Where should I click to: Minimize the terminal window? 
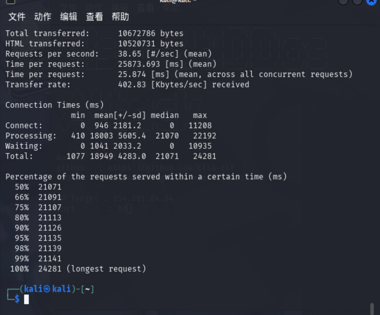343,2
